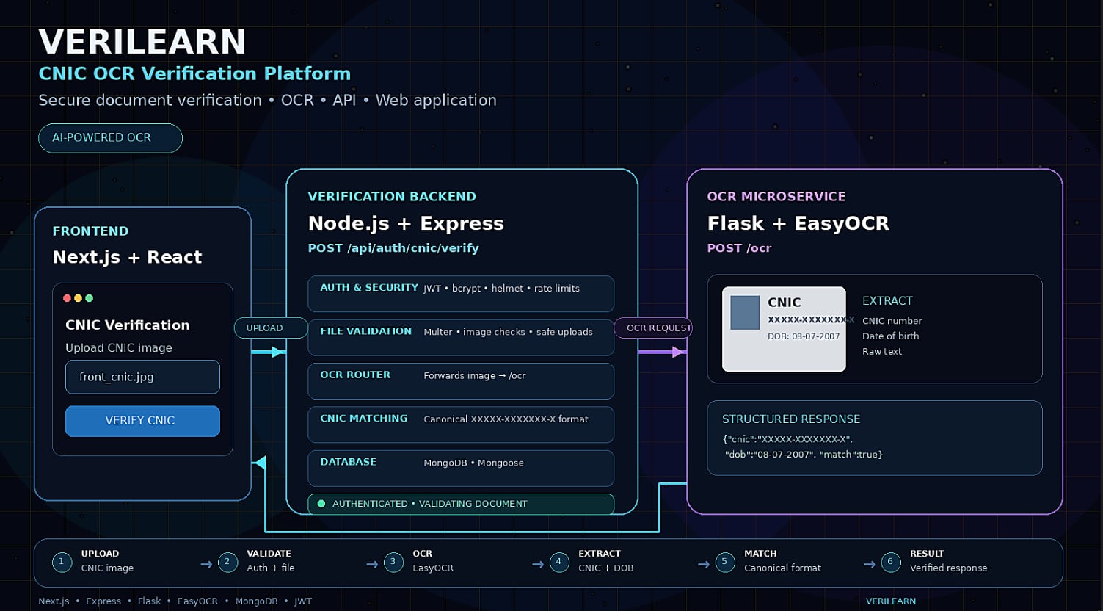
Task: Click the VERILEARN main title
Action: [x=142, y=43]
